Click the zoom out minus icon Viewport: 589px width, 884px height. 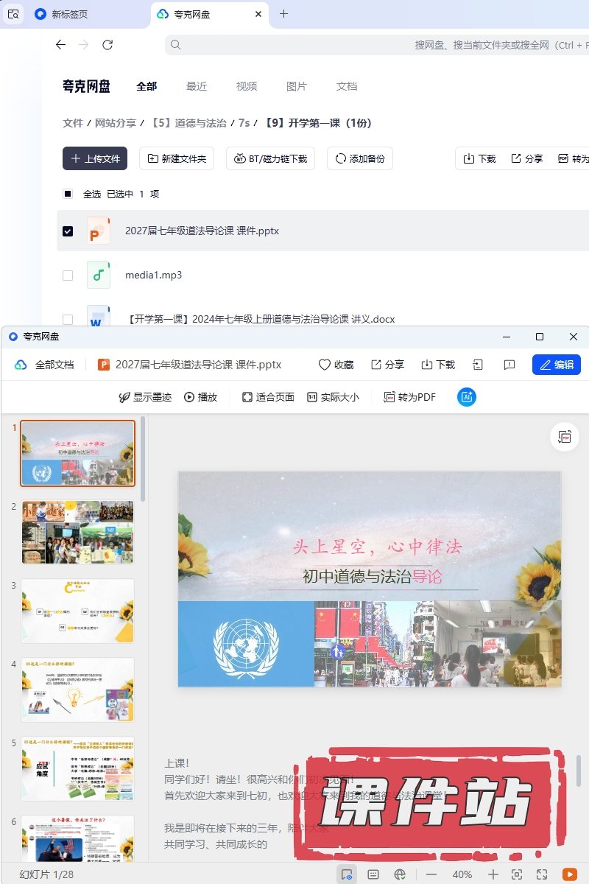(x=431, y=874)
